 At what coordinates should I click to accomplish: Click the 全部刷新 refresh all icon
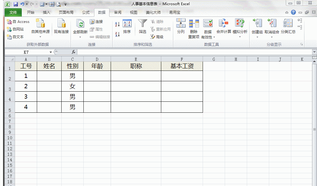click(x=80, y=23)
